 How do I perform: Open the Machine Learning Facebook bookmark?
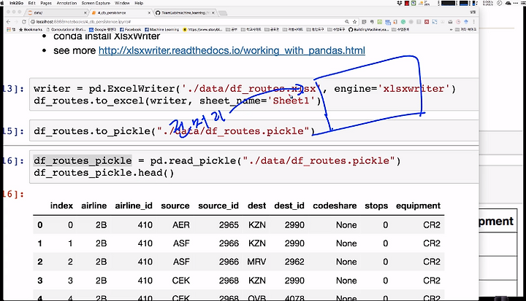point(162,29)
